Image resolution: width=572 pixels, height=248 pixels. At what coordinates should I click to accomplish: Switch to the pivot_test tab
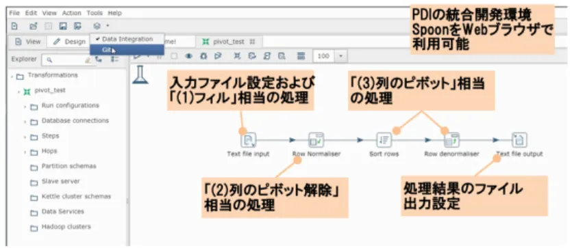coord(228,42)
